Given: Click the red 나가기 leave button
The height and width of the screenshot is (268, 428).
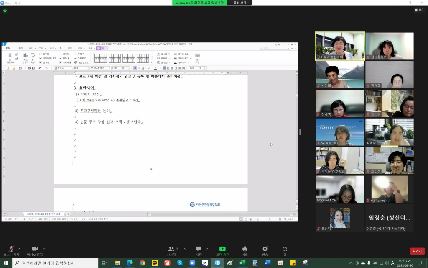Looking at the screenshot, I should [417, 251].
